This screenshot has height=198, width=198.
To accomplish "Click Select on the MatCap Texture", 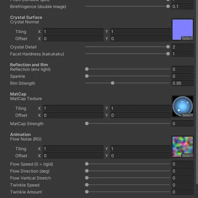I will (187, 115).
